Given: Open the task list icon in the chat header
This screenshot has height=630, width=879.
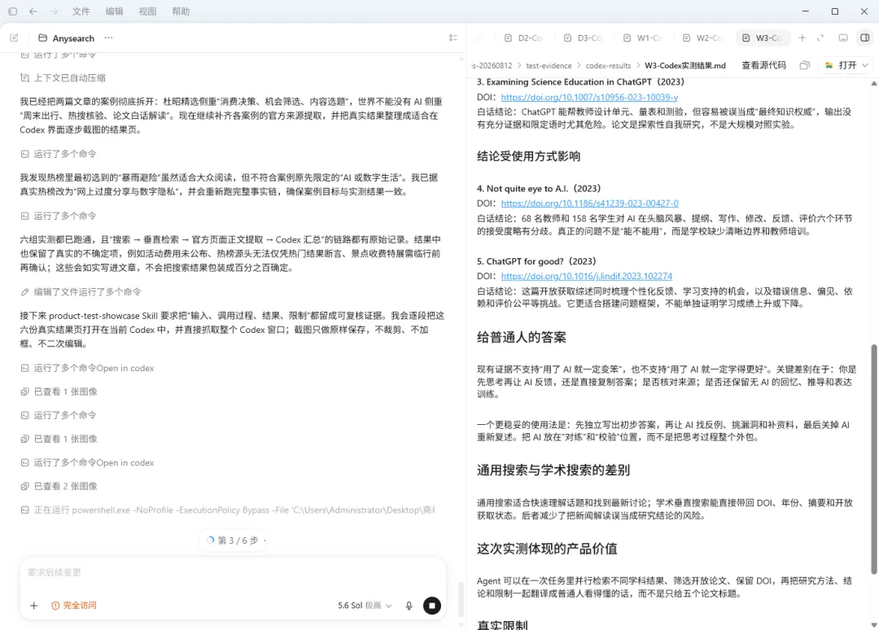Looking at the screenshot, I should point(453,37).
